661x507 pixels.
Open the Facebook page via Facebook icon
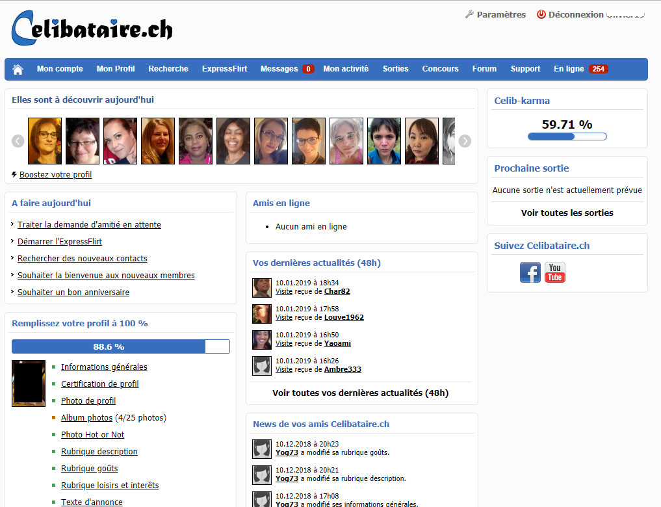[530, 272]
